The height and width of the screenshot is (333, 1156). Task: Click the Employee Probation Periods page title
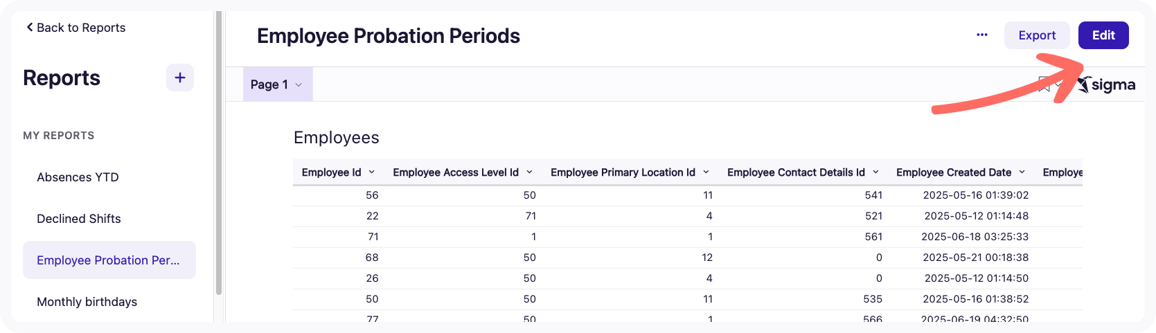pyautogui.click(x=389, y=36)
